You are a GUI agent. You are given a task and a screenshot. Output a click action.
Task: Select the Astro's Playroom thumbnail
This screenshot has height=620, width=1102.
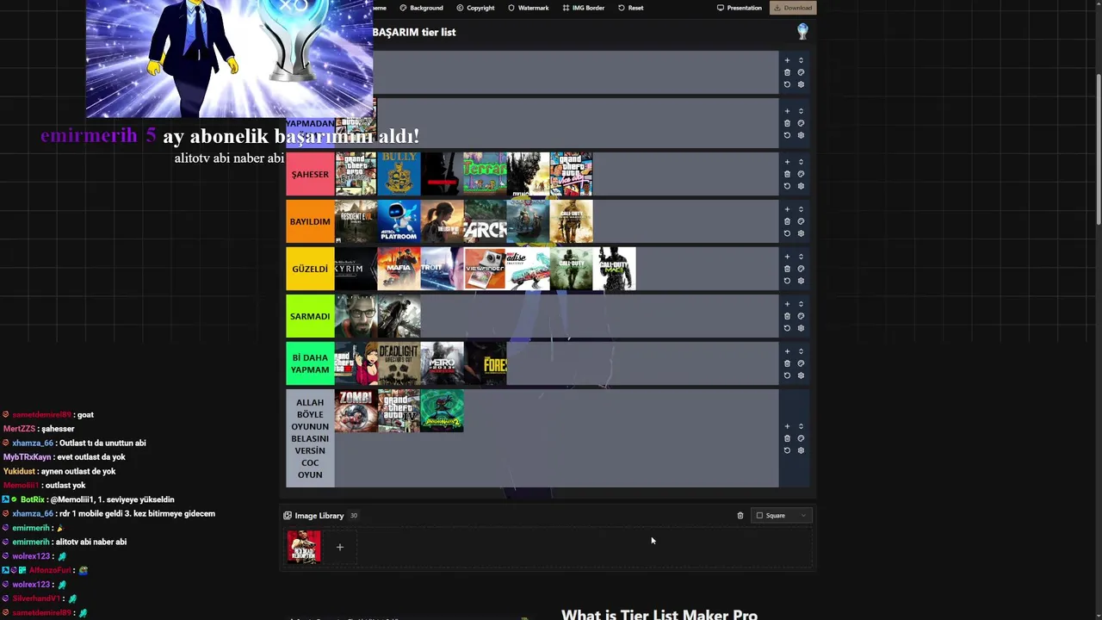(399, 221)
